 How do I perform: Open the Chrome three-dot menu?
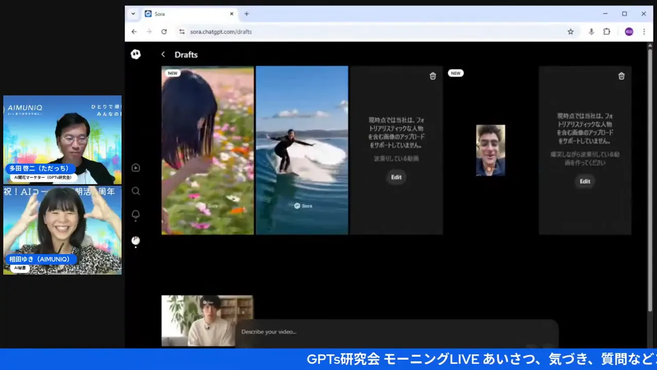coord(644,32)
